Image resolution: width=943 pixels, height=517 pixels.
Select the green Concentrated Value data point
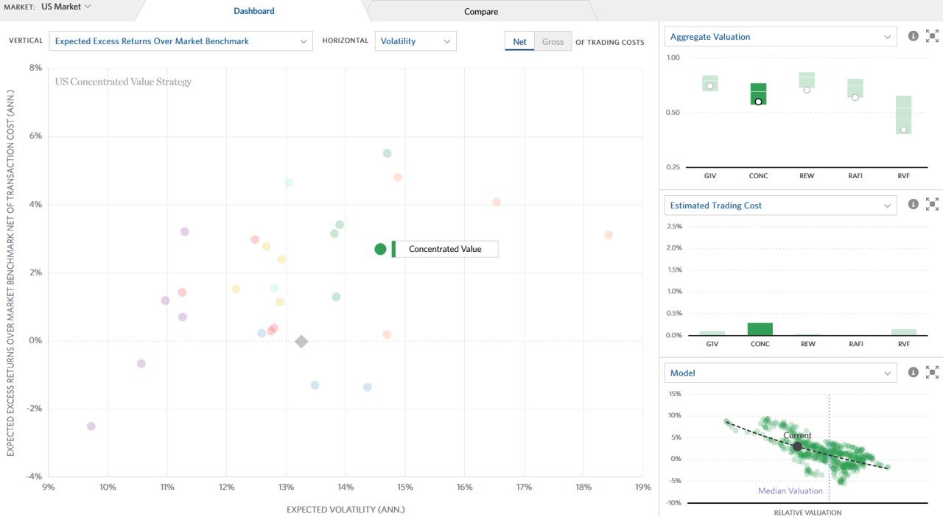point(380,249)
